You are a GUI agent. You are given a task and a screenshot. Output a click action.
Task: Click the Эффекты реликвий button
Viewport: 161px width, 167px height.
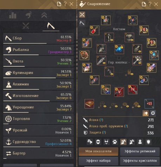(x=140, y=151)
